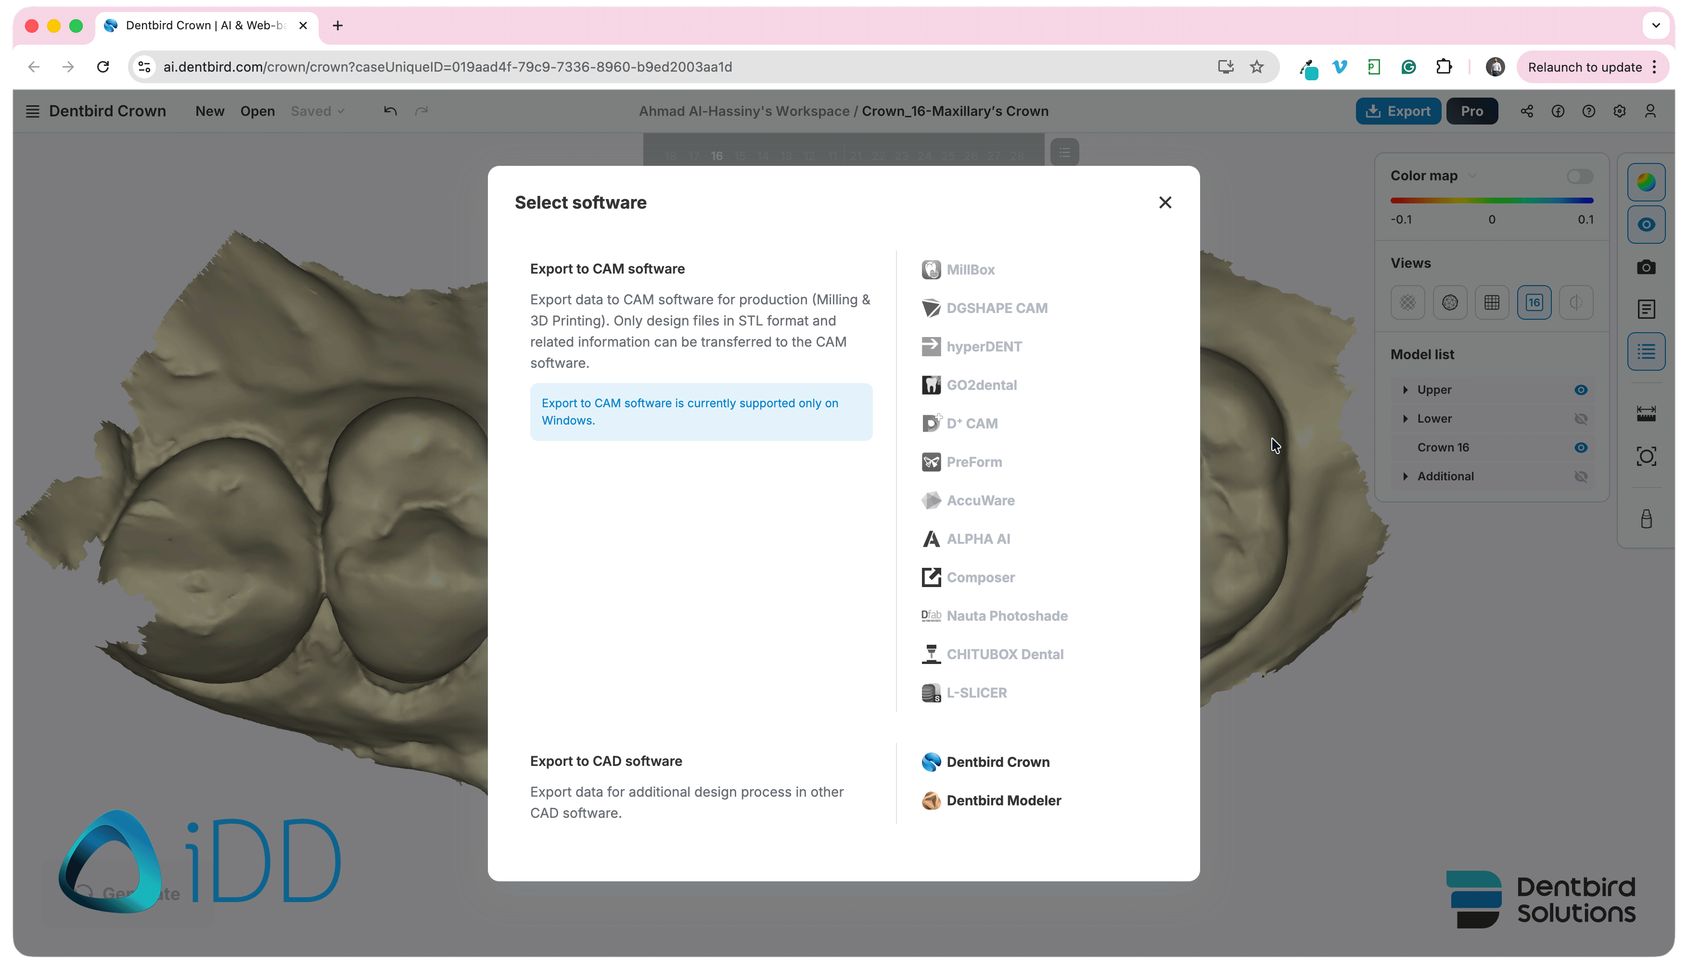Image resolution: width=1688 pixels, height=964 pixels.
Task: Expand the Additional model group
Action: (x=1405, y=476)
